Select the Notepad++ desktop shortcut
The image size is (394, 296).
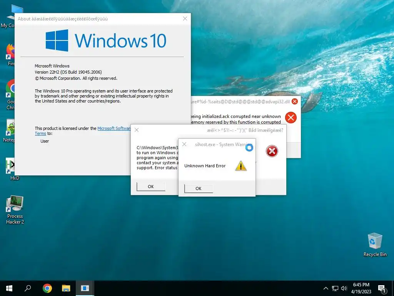9,130
